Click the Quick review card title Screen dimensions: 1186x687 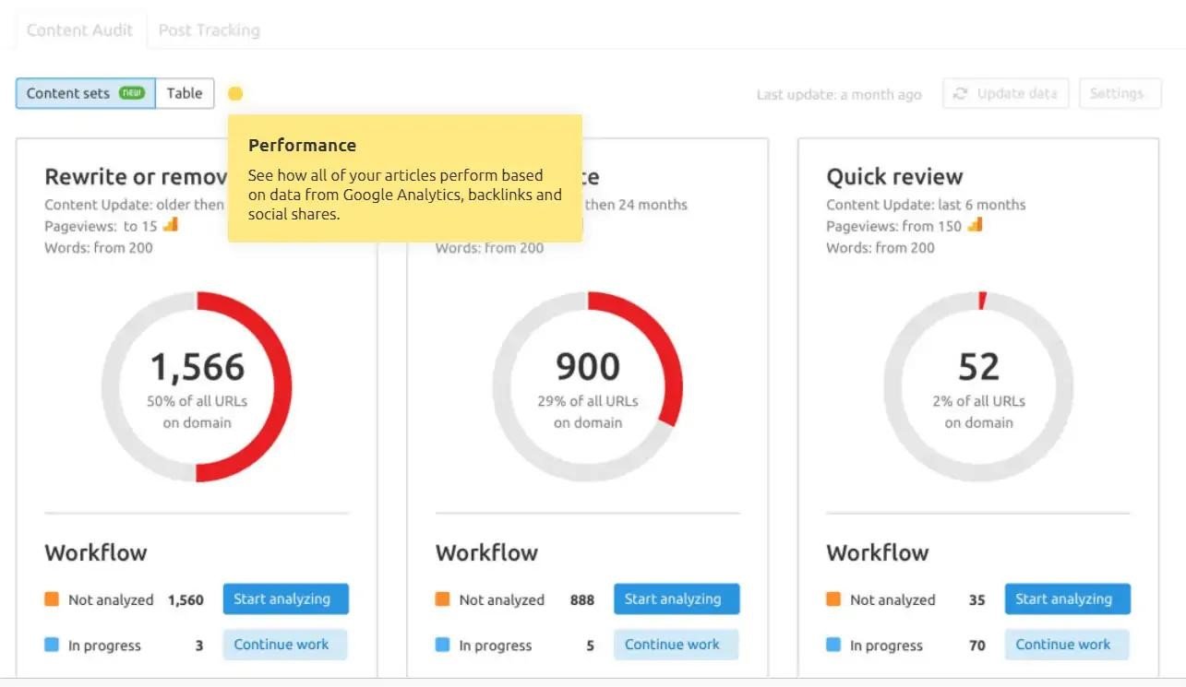click(894, 177)
